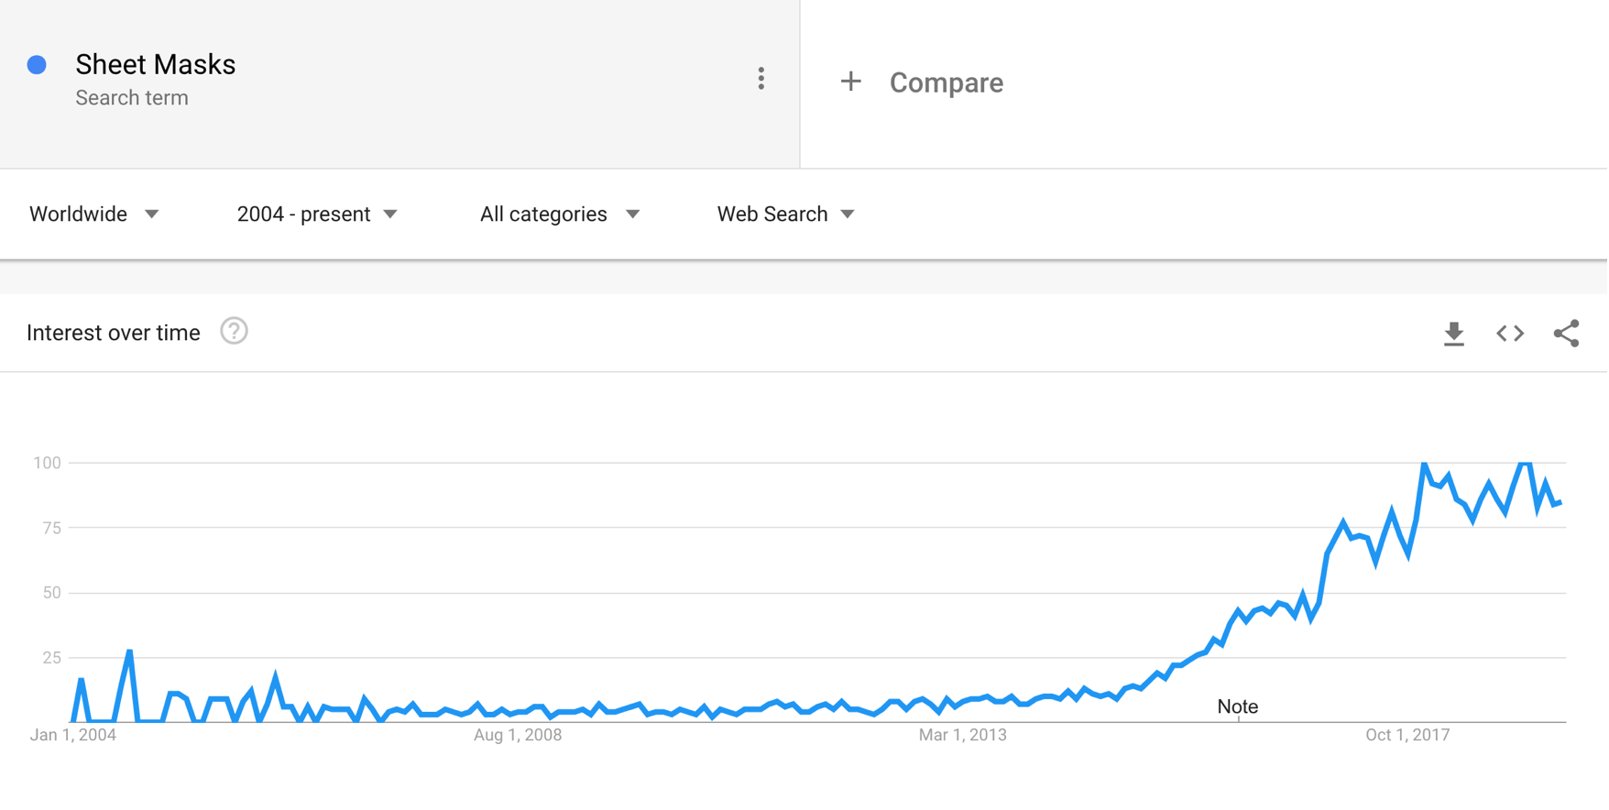
Task: Click the plus icon next to Compare
Action: [x=850, y=82]
